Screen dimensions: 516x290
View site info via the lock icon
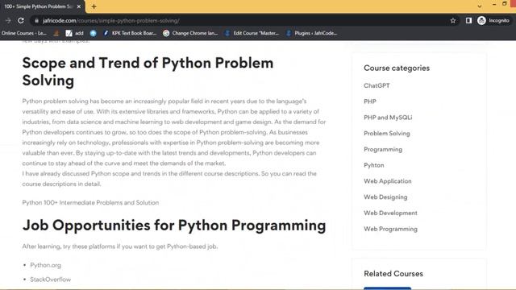36,20
